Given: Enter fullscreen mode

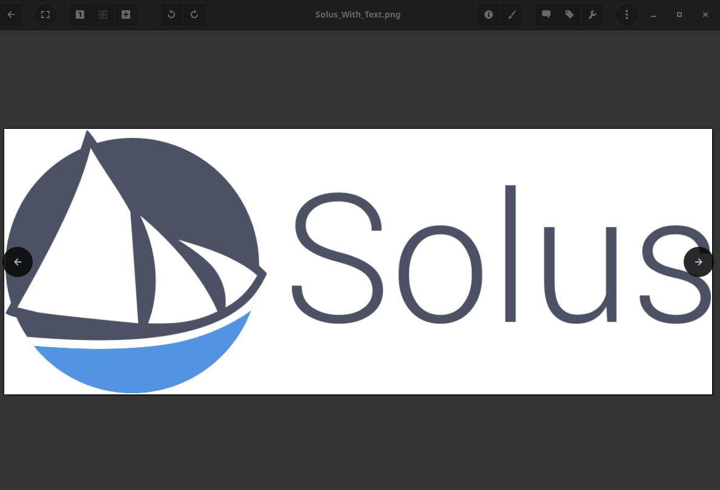Looking at the screenshot, I should pyautogui.click(x=45, y=15).
